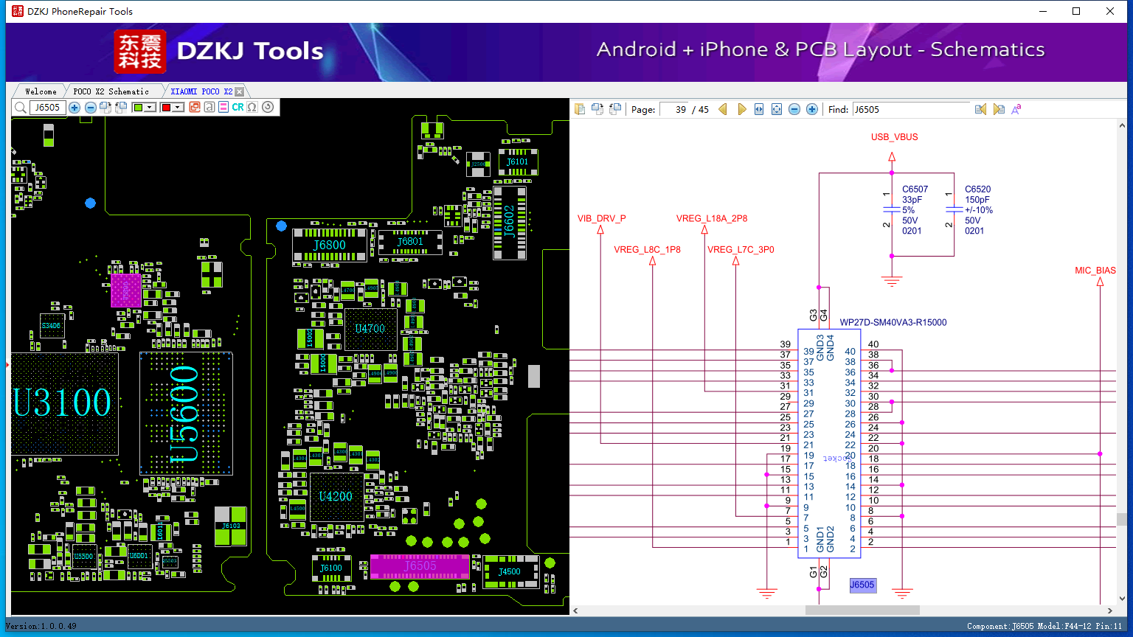Screen dimensions: 1133x637
Task: Go to previous schematic page arrow
Action: [723, 109]
